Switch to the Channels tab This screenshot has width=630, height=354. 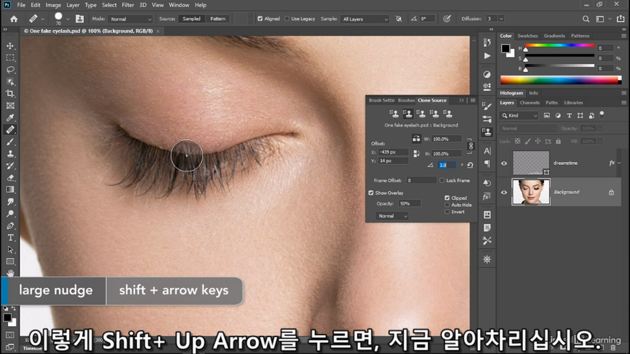[x=530, y=103]
